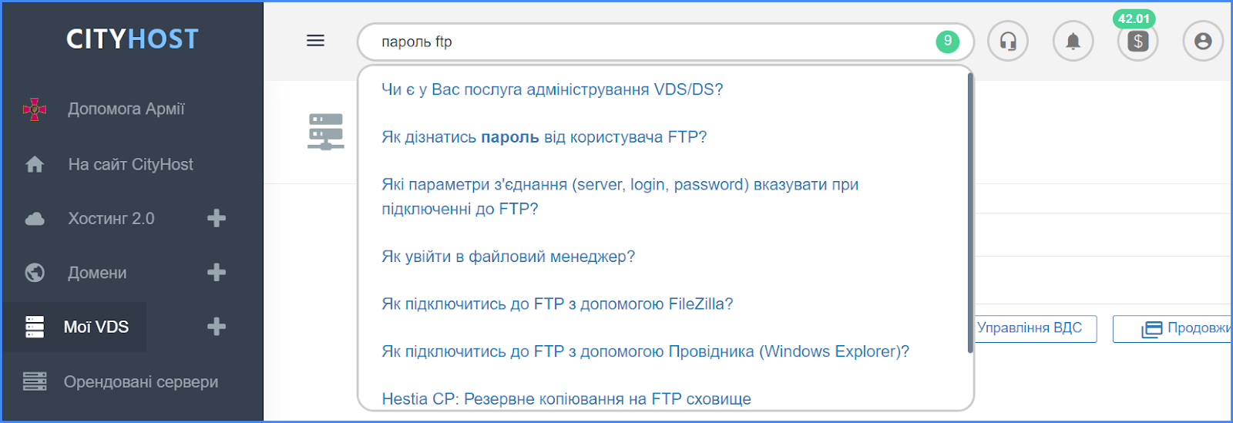Image resolution: width=1233 pixels, height=423 pixels.
Task: Open the user account profile icon
Action: click(1203, 41)
